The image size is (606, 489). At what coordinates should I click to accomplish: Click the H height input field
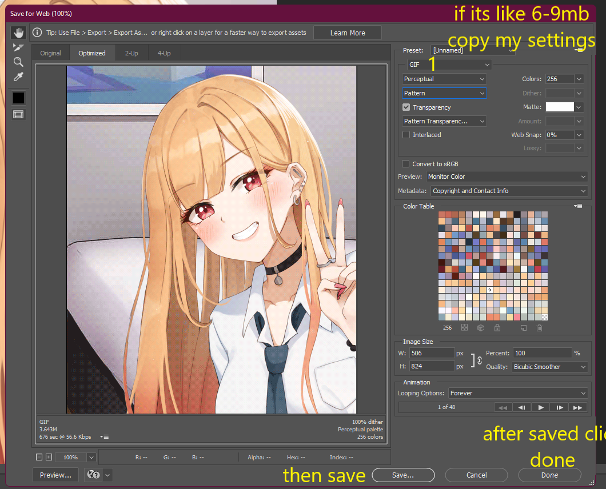point(432,366)
